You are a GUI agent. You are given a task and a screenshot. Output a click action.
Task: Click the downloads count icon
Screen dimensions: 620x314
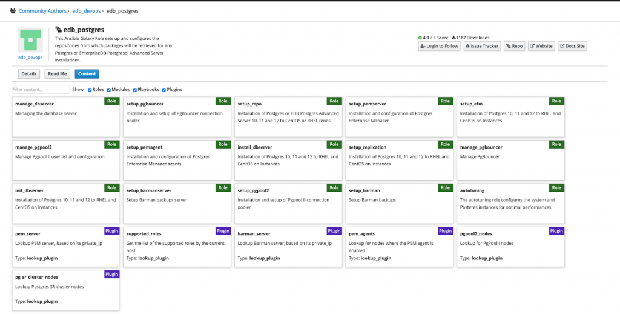453,38
